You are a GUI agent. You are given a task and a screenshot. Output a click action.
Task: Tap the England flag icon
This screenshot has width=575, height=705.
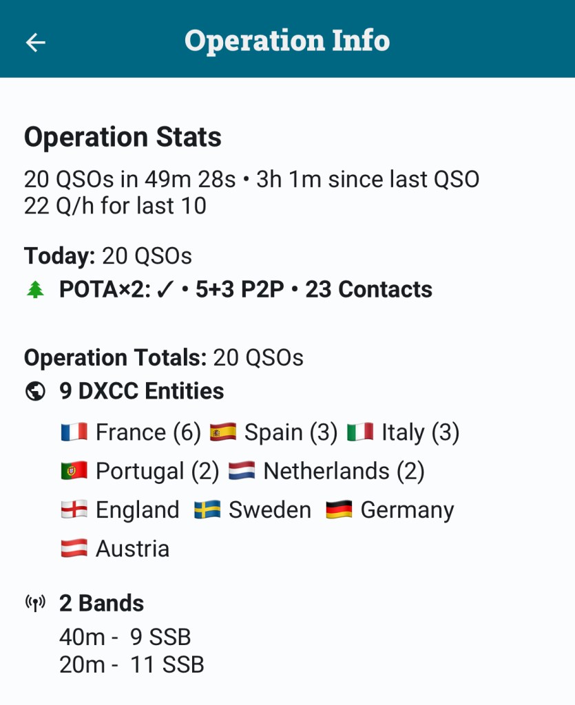tap(74, 510)
